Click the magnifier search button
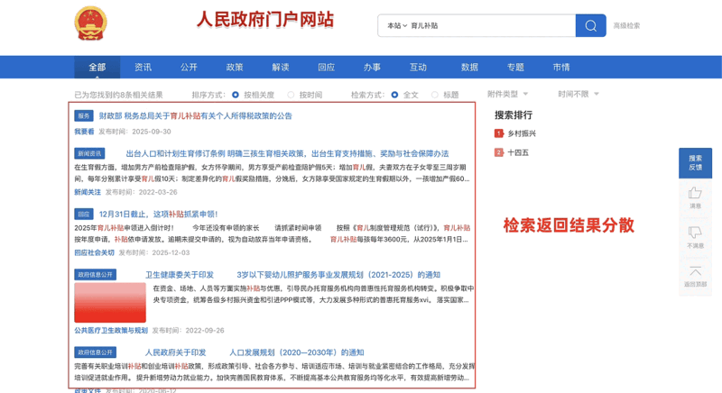 click(590, 25)
